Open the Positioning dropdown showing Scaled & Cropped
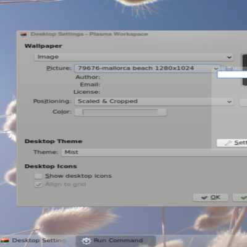Screen dimensions: 247x247 tap(154, 101)
